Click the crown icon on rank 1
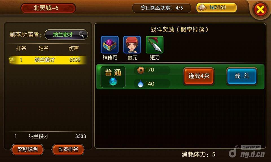This screenshot has height=162, width=271. [12, 60]
